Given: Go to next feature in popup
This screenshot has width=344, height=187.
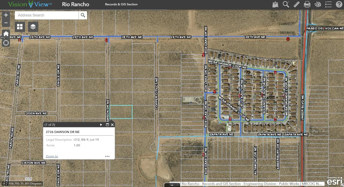Looking at the screenshot, I should click(101, 125).
